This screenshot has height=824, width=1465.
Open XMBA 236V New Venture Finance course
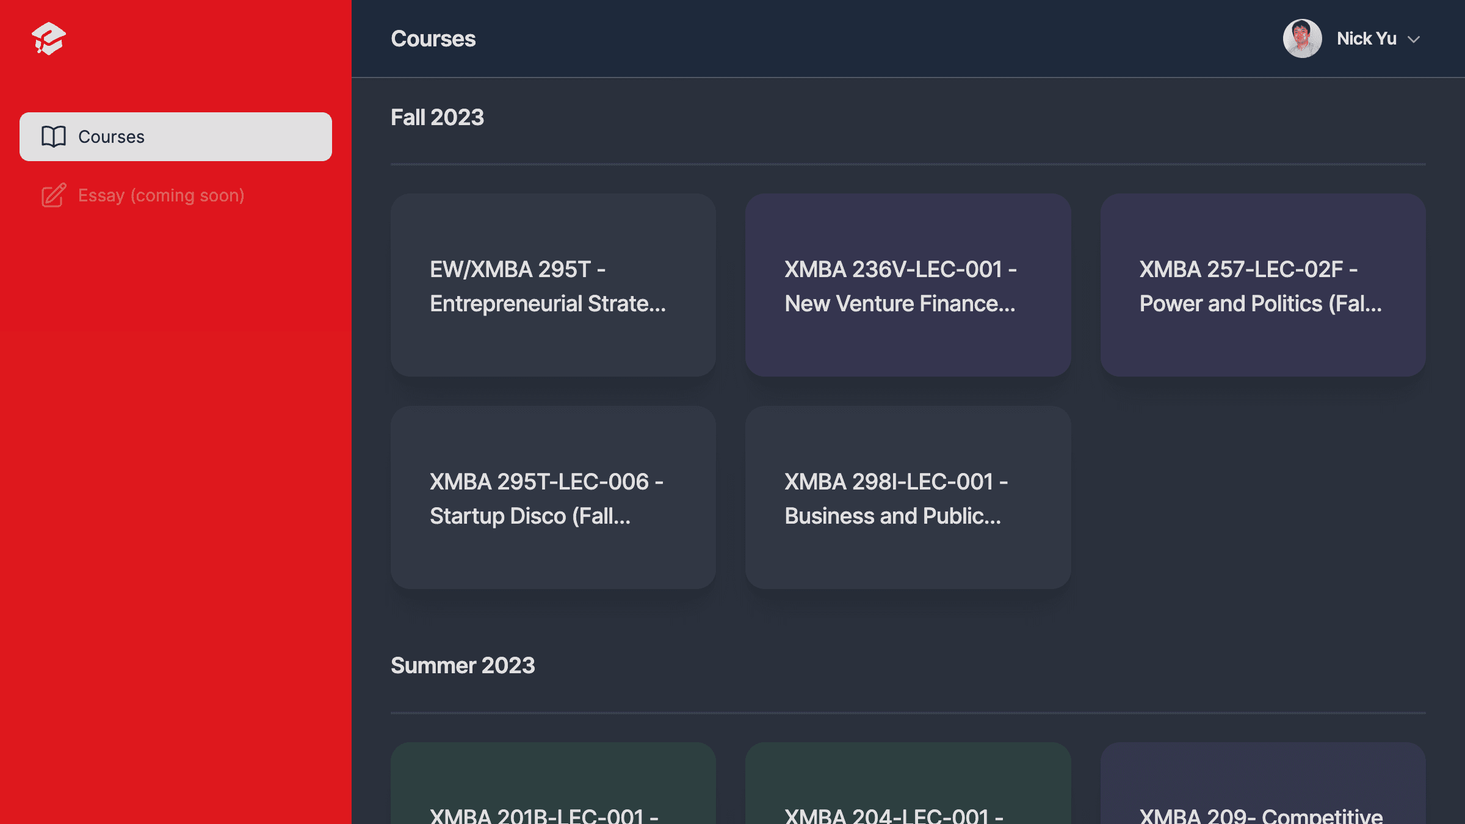(908, 285)
